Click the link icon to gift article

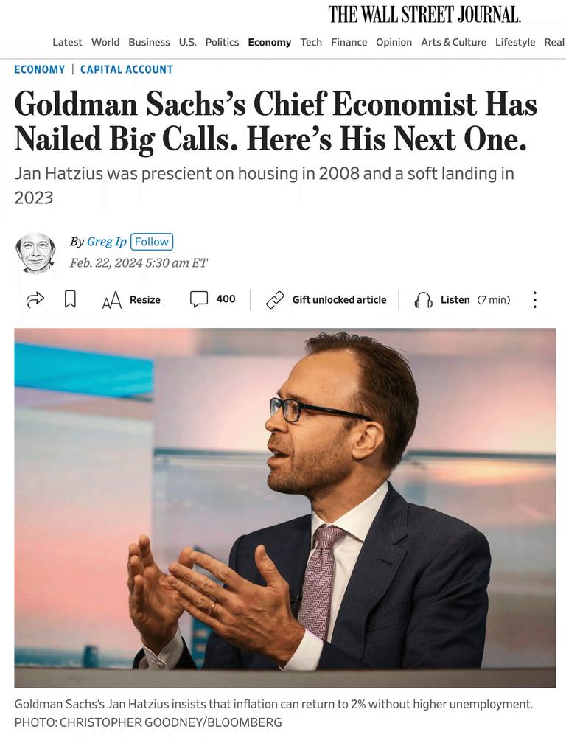point(275,300)
